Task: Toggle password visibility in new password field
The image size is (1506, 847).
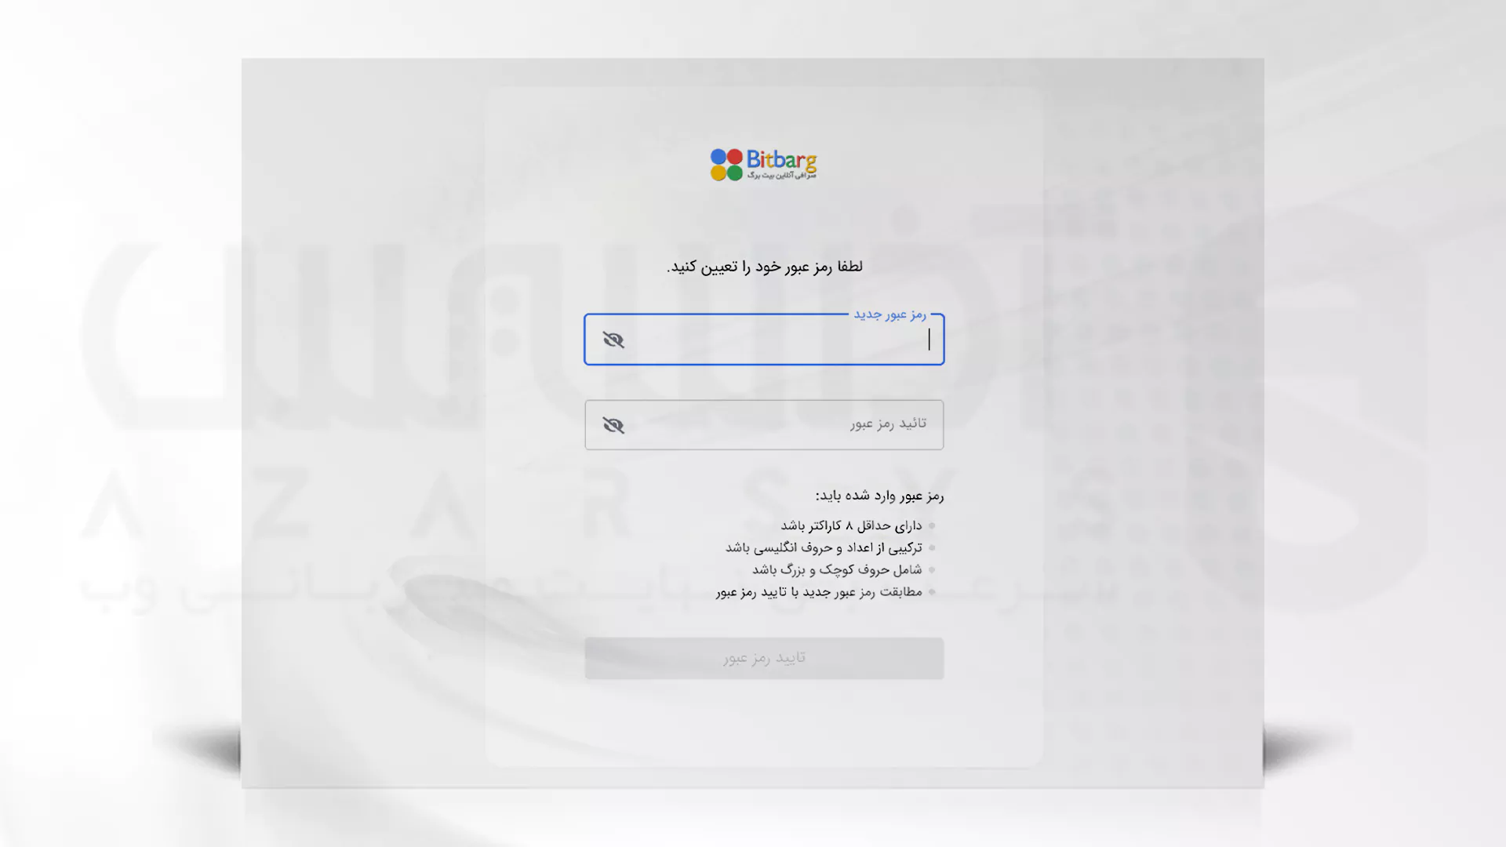Action: (x=613, y=338)
